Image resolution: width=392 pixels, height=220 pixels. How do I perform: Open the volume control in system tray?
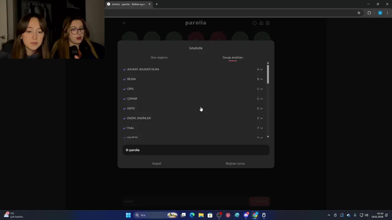coord(367,215)
